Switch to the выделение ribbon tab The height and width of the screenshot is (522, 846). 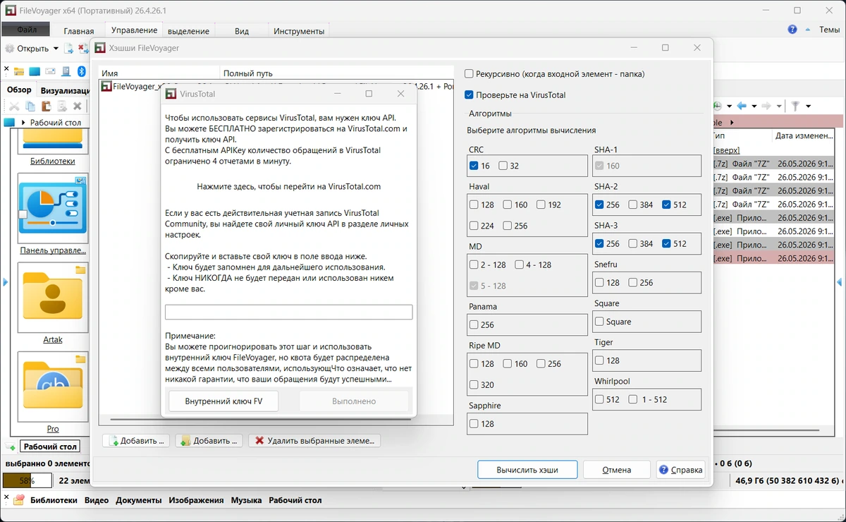pyautogui.click(x=188, y=30)
